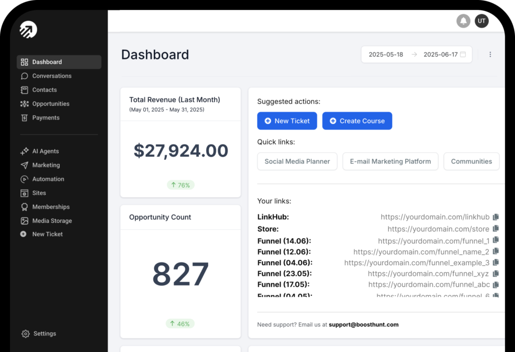
Task: Click the support@boosthunt.com email link
Action: pyautogui.click(x=364, y=325)
